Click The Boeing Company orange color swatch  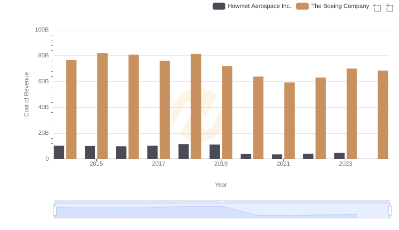(x=302, y=6)
